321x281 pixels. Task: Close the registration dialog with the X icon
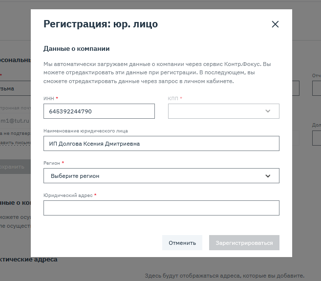click(275, 24)
